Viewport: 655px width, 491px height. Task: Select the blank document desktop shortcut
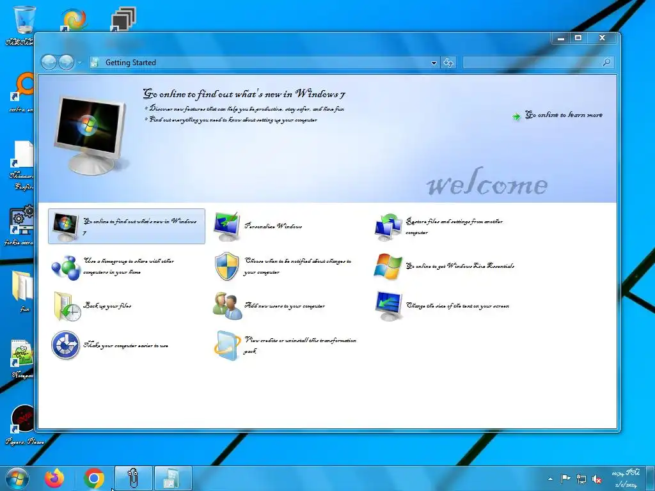click(x=22, y=155)
